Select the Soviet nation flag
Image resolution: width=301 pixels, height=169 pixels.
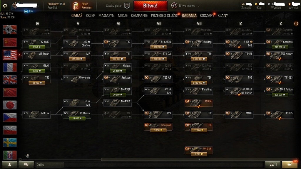click(10, 42)
